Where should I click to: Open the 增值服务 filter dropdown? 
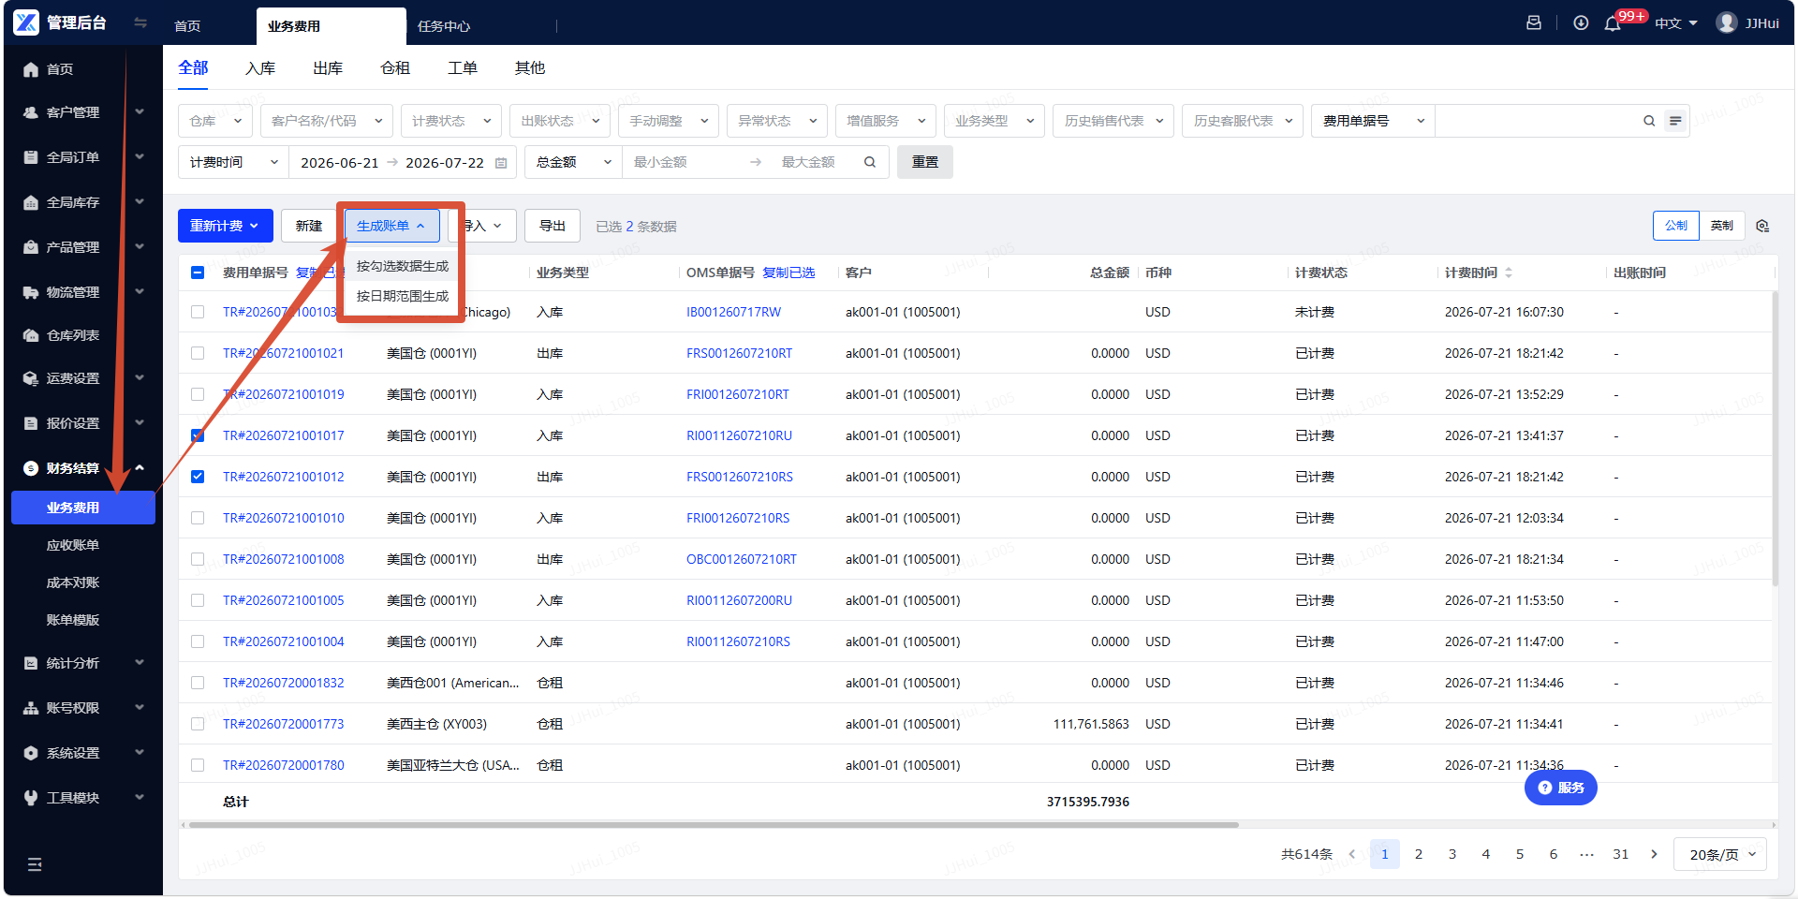pos(886,121)
